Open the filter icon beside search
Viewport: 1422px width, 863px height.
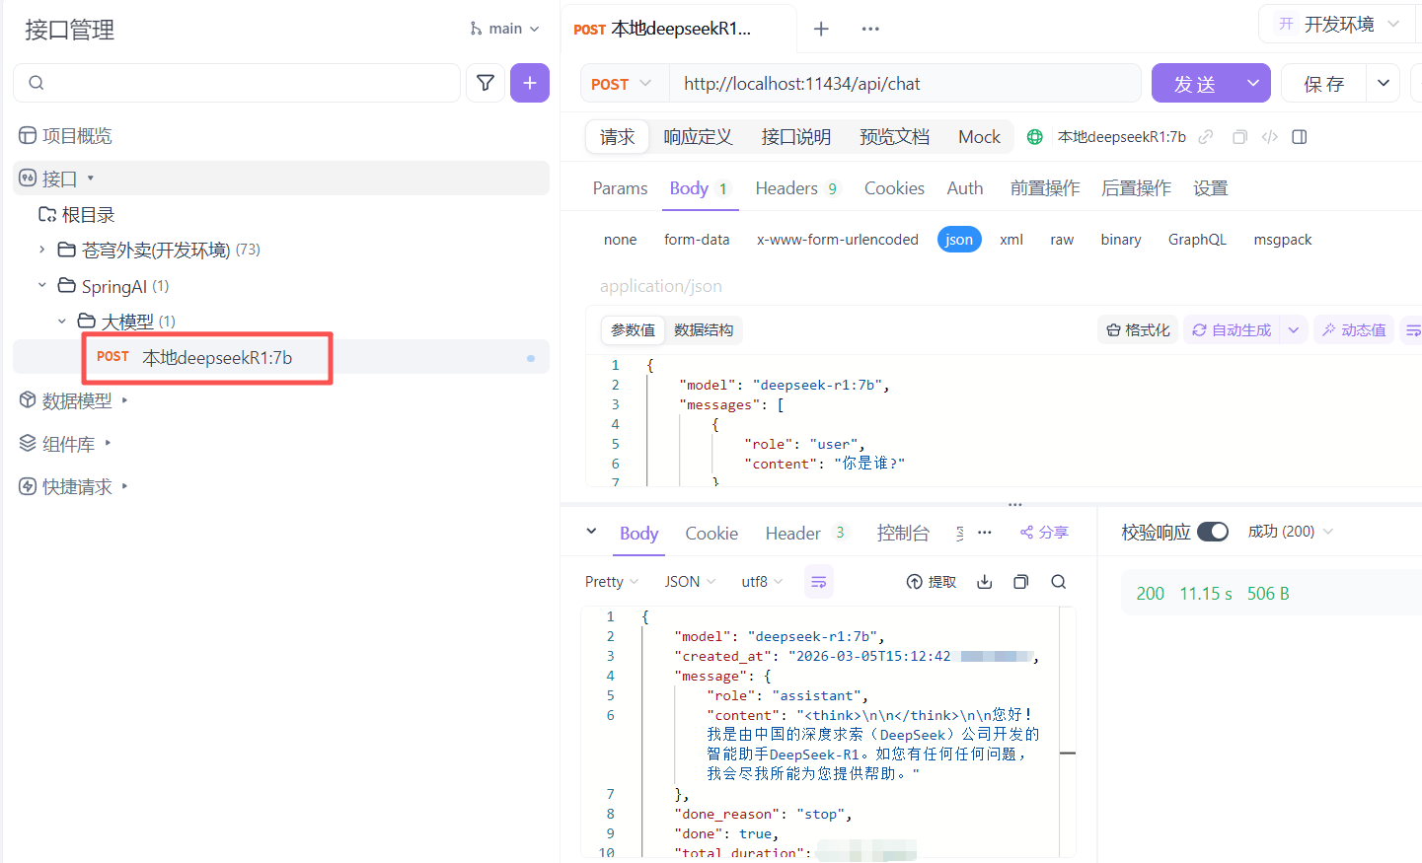(486, 83)
